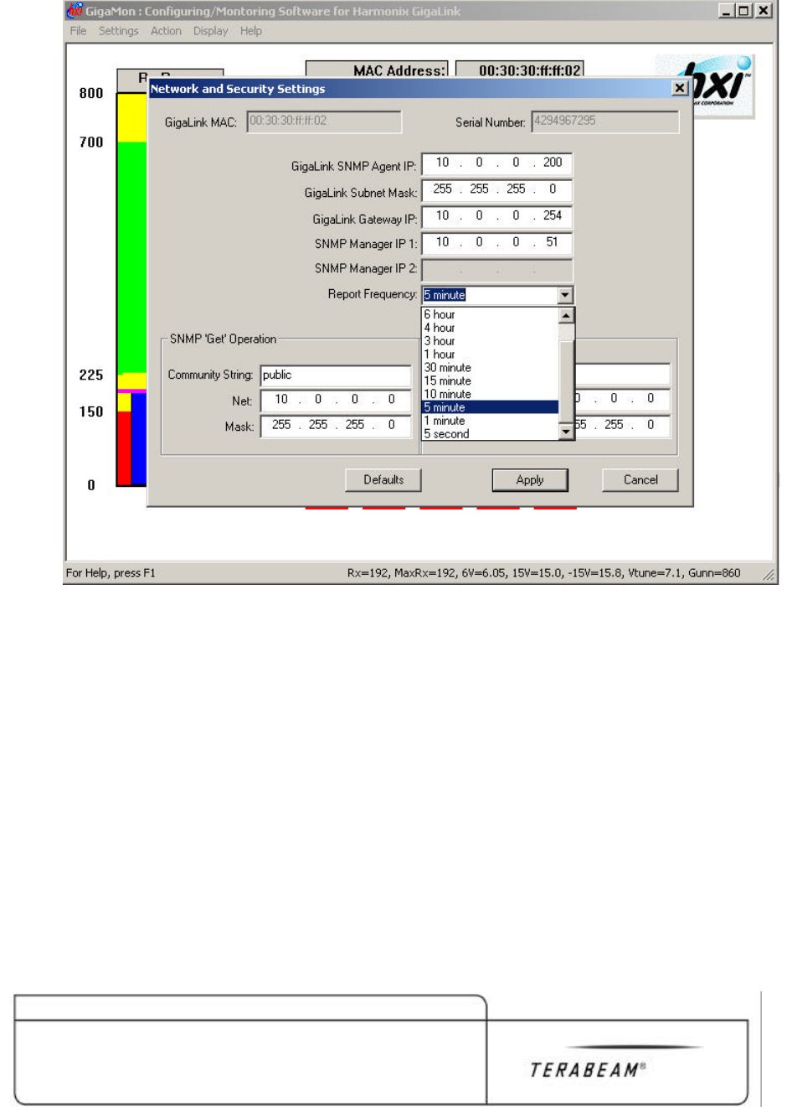Click the SNMP Manager IP 2 field

[x=496, y=270]
